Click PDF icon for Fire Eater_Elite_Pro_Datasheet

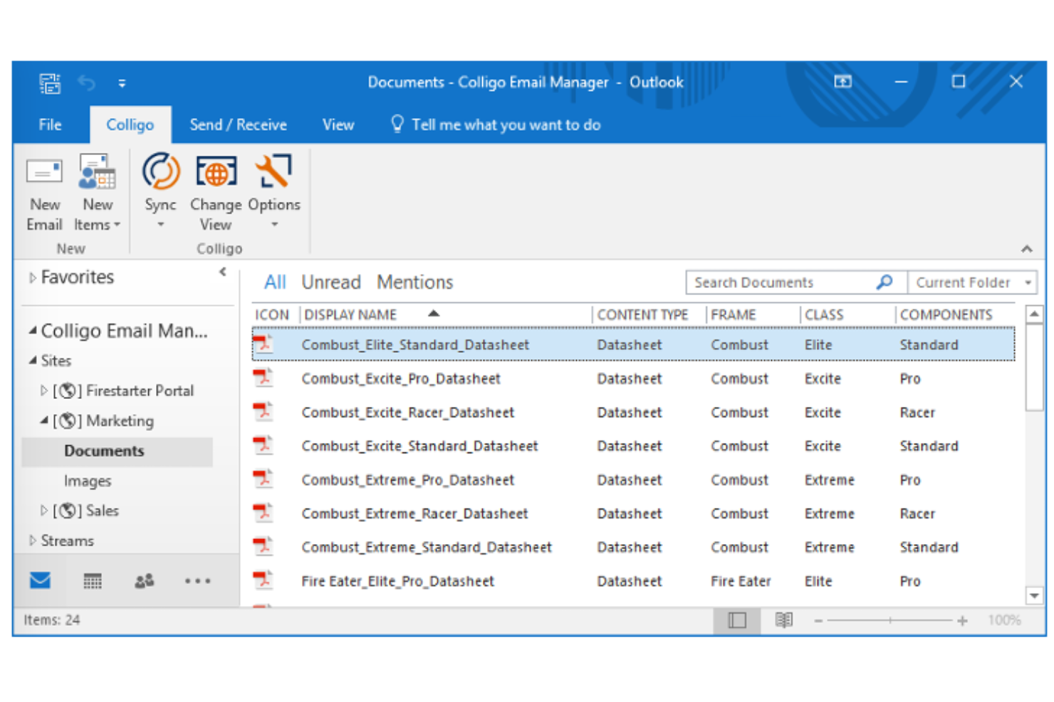tap(263, 580)
